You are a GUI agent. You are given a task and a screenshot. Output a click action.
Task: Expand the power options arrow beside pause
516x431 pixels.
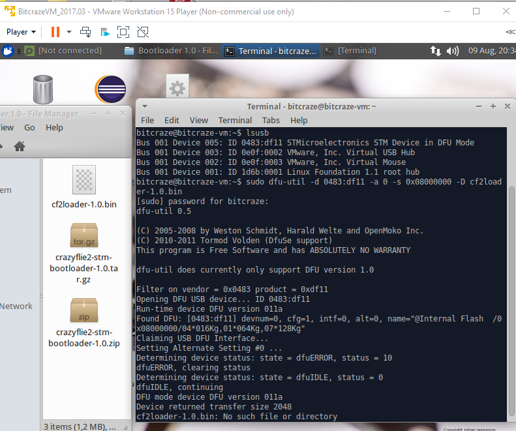click(69, 32)
